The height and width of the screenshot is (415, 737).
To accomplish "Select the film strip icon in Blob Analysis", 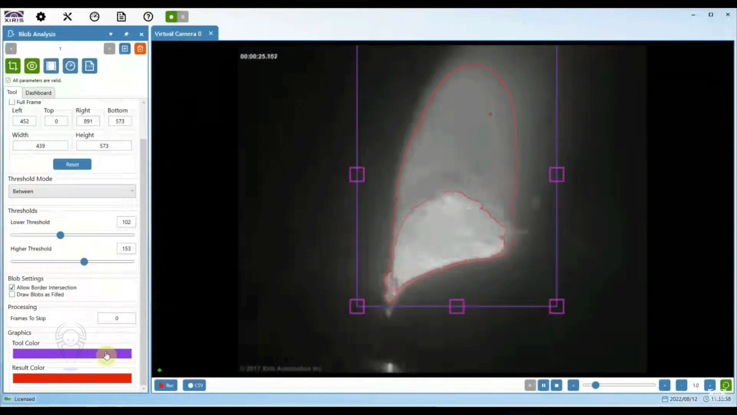I will point(51,66).
